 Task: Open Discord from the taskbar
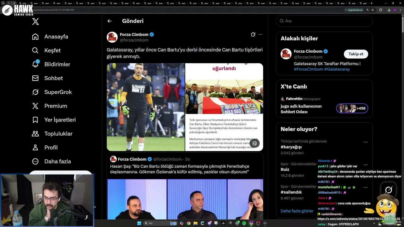210,223
